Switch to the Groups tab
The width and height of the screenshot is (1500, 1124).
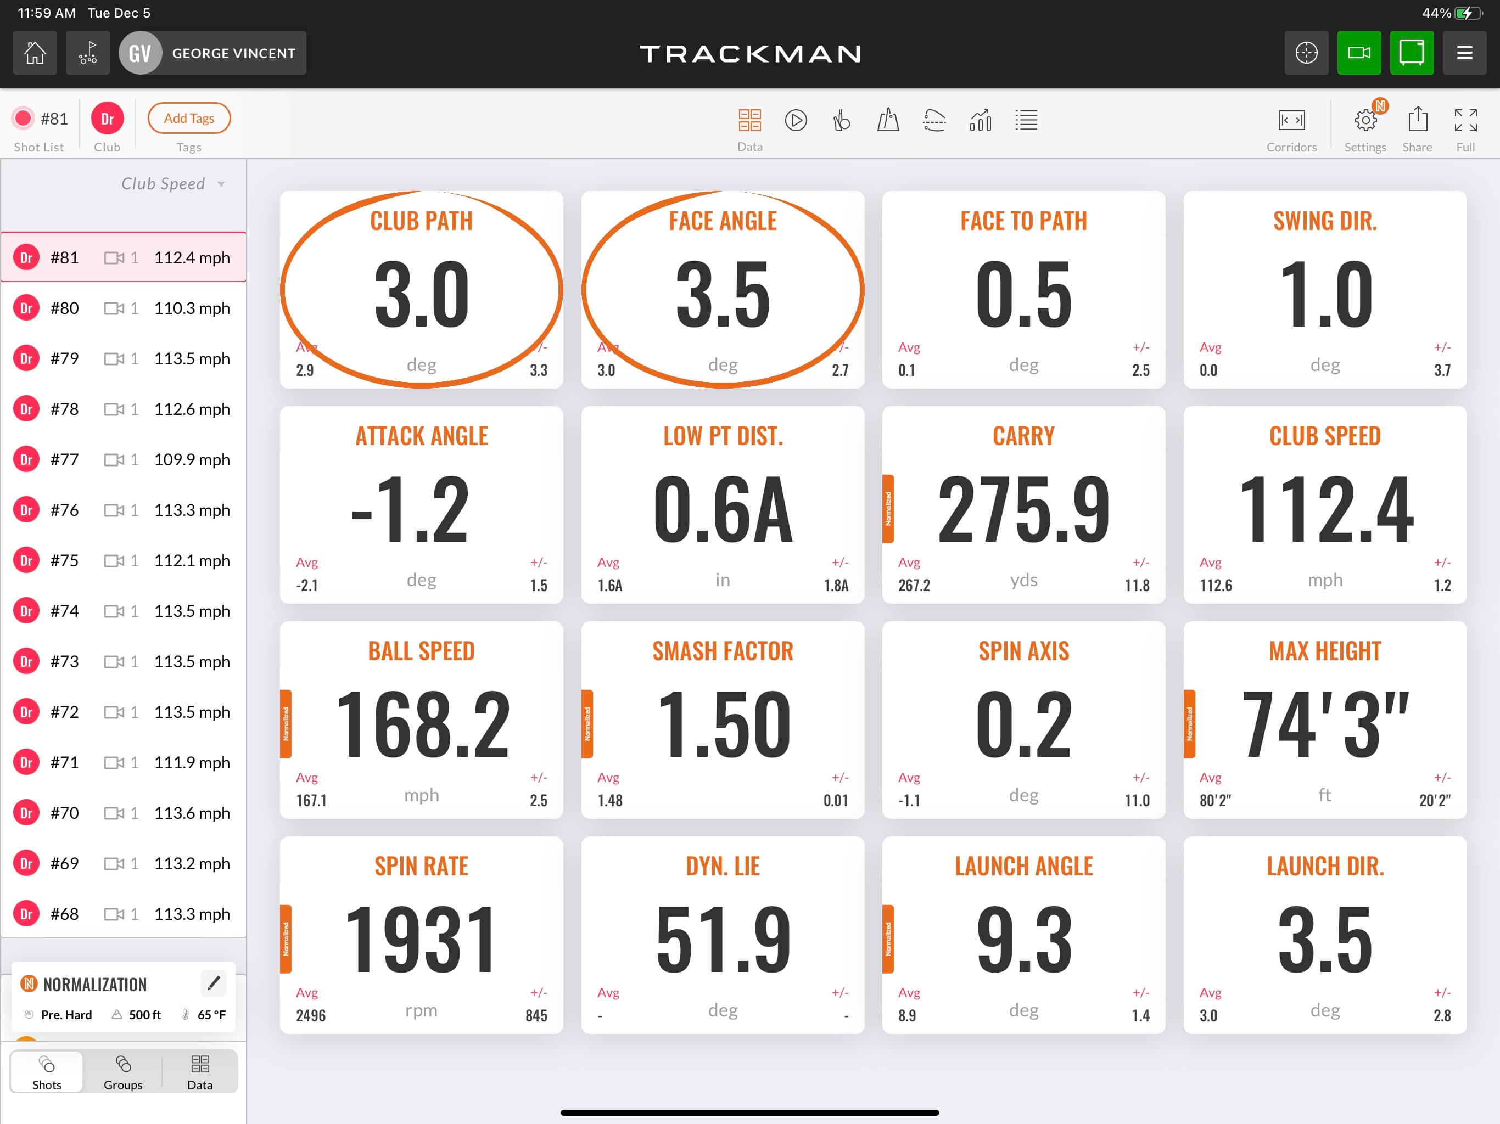point(123,1072)
